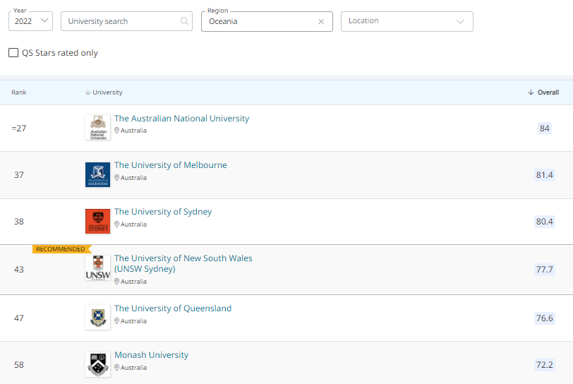The height and width of the screenshot is (384, 573).
Task: Sort rankings by Overall score column
Action: (x=543, y=92)
